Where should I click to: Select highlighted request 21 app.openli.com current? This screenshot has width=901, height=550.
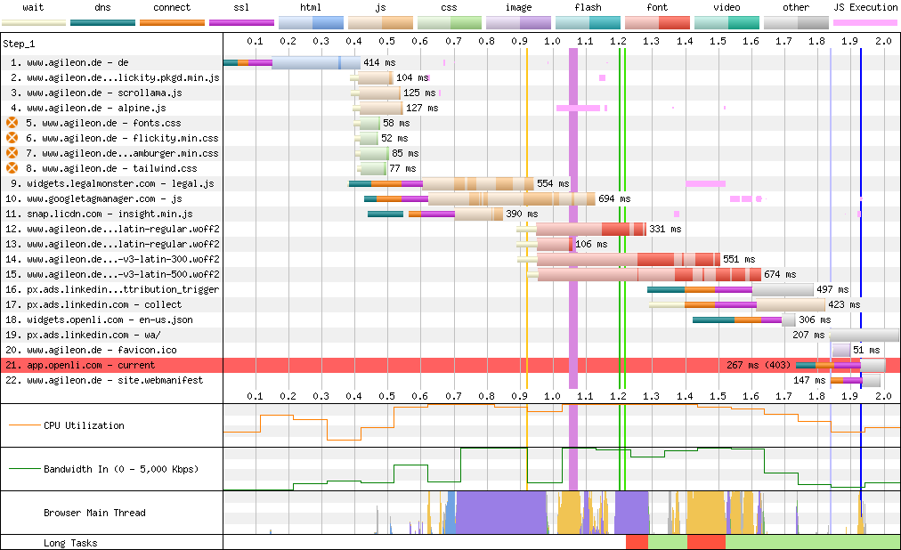pyautogui.click(x=80, y=365)
